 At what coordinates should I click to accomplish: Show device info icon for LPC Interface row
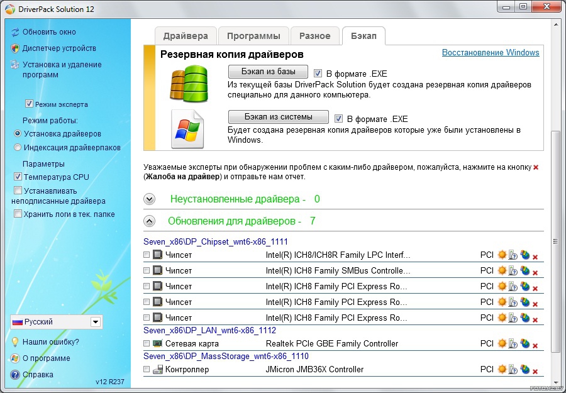pos(513,255)
